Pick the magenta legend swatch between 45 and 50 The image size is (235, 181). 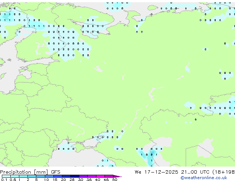tap(109, 176)
